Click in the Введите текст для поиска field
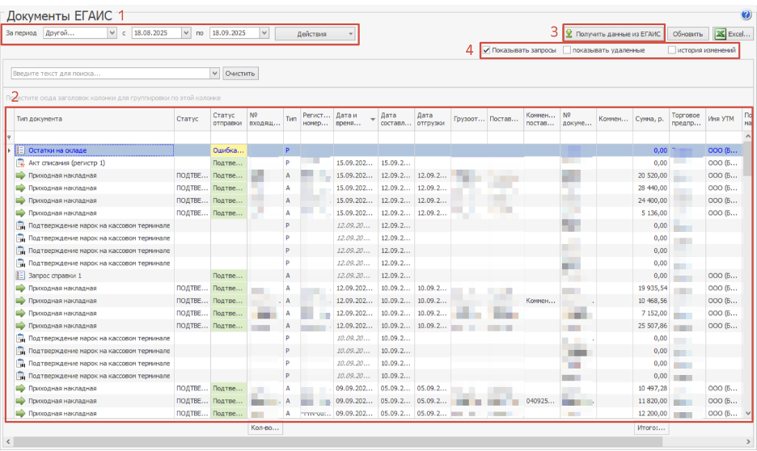The image size is (757, 451). click(111, 74)
